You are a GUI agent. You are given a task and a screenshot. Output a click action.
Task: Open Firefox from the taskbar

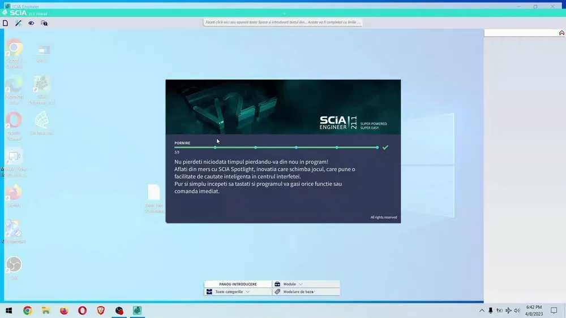click(x=65, y=311)
